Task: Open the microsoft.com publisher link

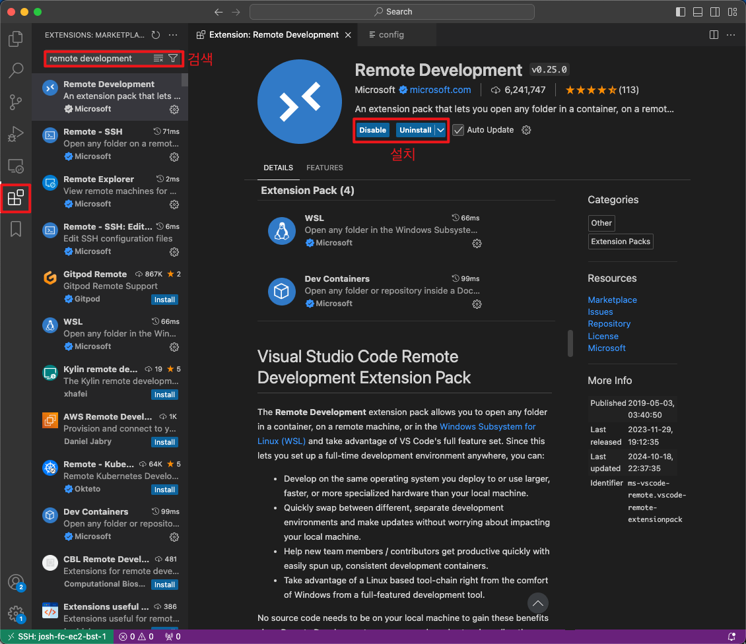Action: pos(440,90)
